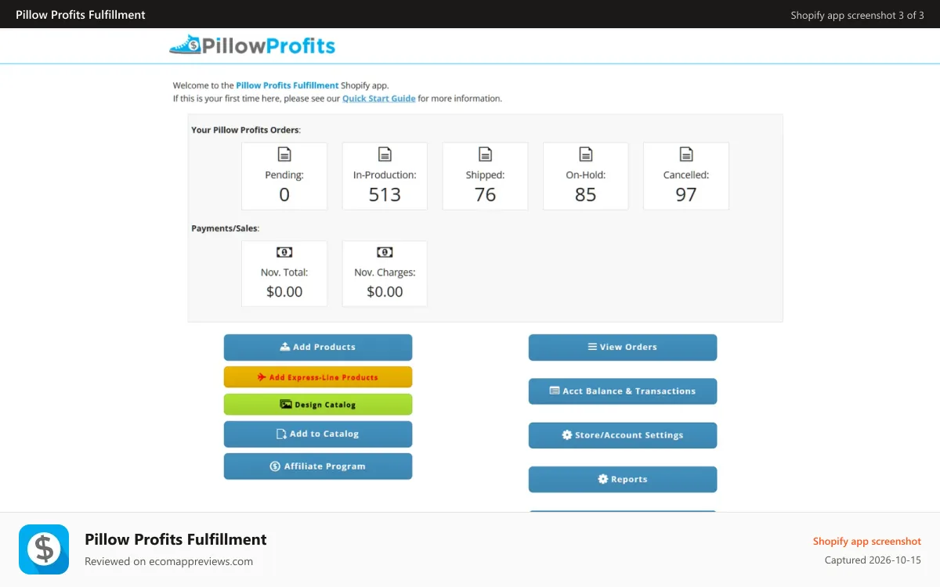Click 'Reviewed on ecomappreviews.com' text

coord(168,561)
